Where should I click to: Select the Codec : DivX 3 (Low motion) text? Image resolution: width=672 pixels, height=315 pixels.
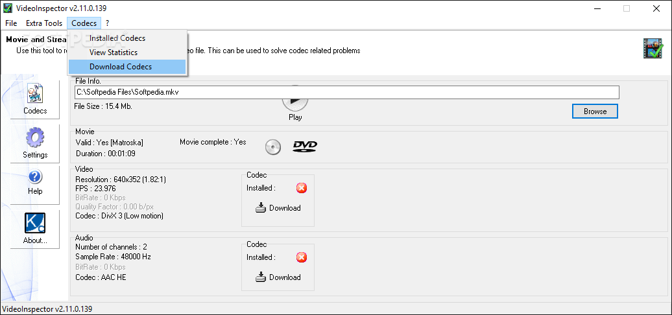click(x=119, y=216)
